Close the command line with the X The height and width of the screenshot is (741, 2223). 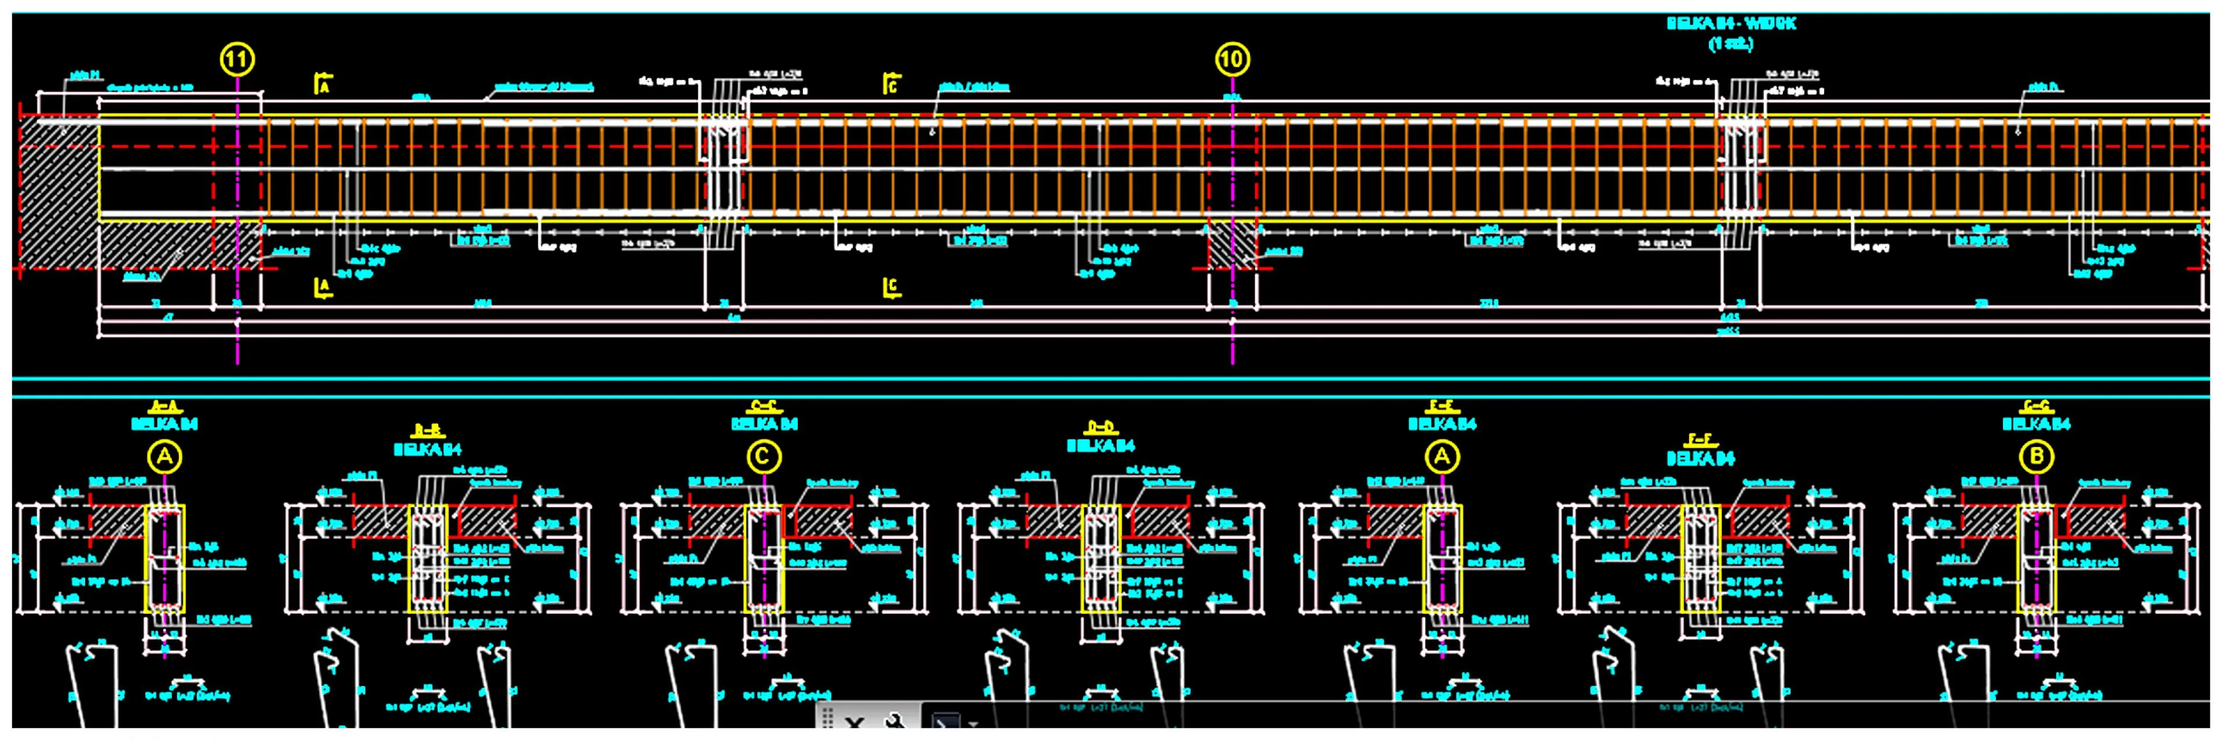click(x=854, y=722)
